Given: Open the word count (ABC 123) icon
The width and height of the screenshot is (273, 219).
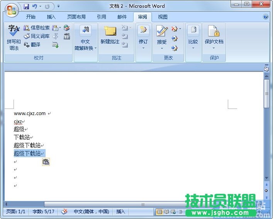Looking at the screenshot, I should 67,36.
